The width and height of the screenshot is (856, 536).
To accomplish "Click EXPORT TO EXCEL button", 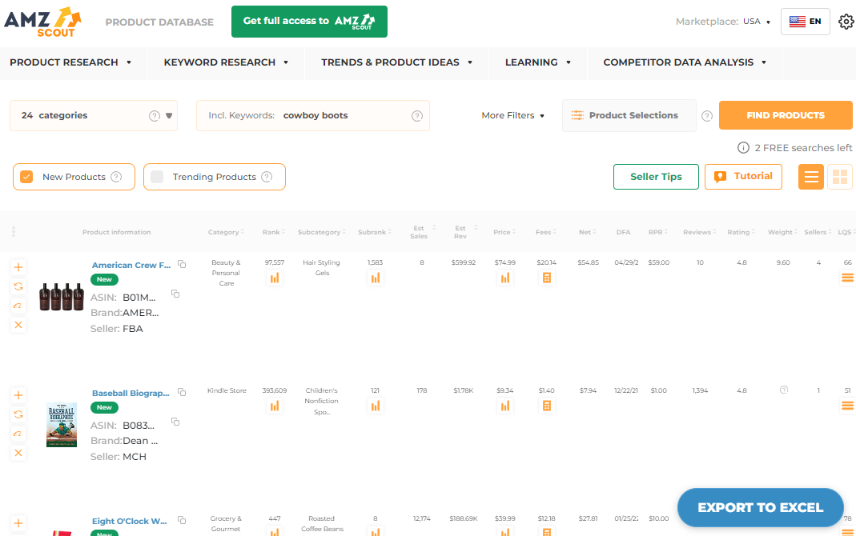I will [761, 508].
